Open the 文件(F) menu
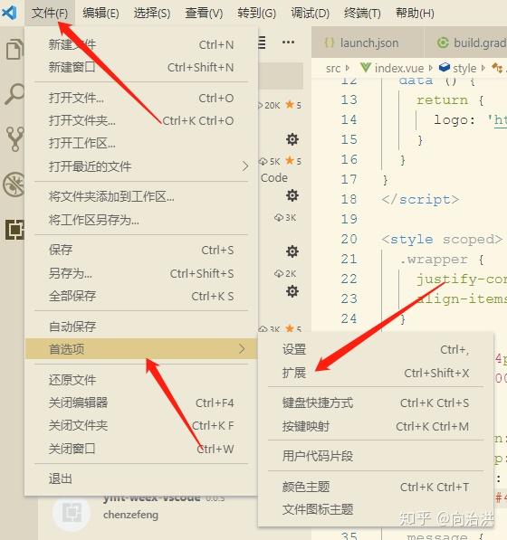 tap(50, 13)
